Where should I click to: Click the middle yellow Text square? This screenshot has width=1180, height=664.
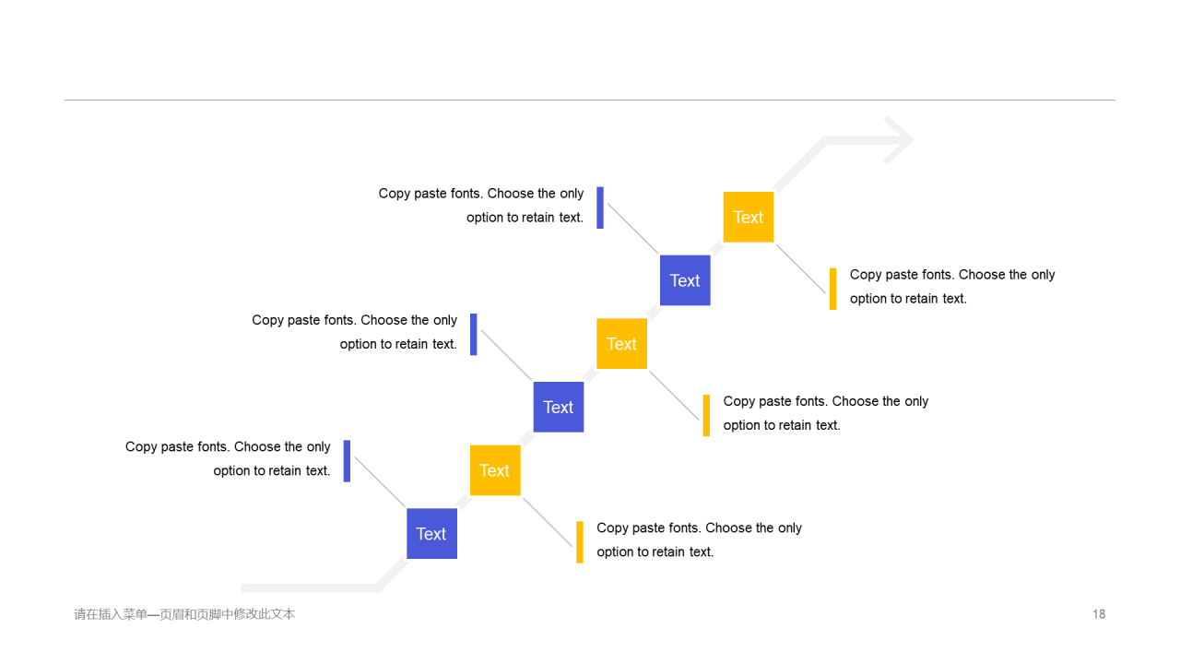(x=621, y=344)
